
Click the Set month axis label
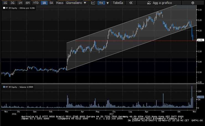[163, 112]
